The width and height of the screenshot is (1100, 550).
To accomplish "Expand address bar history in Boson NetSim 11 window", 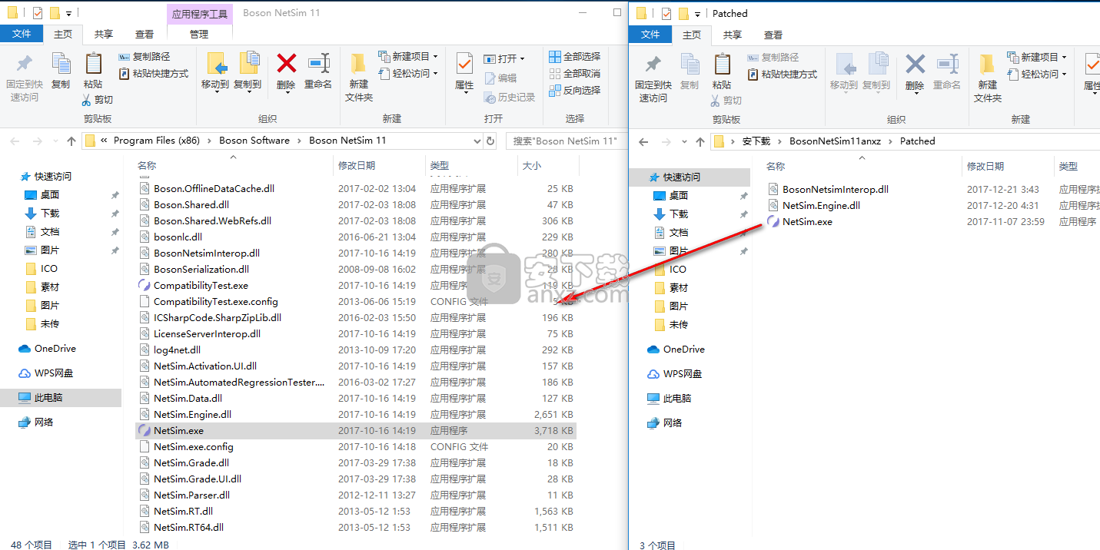I will coord(477,141).
